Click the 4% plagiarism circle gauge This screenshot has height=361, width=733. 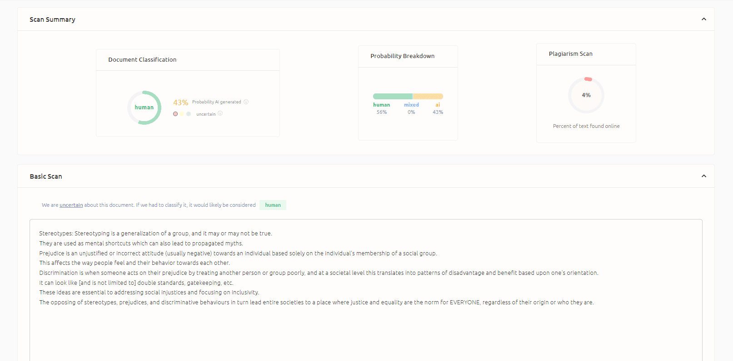tap(586, 95)
